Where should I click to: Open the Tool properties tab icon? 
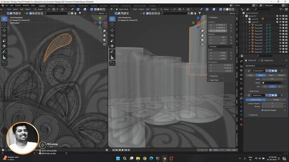[241, 61]
